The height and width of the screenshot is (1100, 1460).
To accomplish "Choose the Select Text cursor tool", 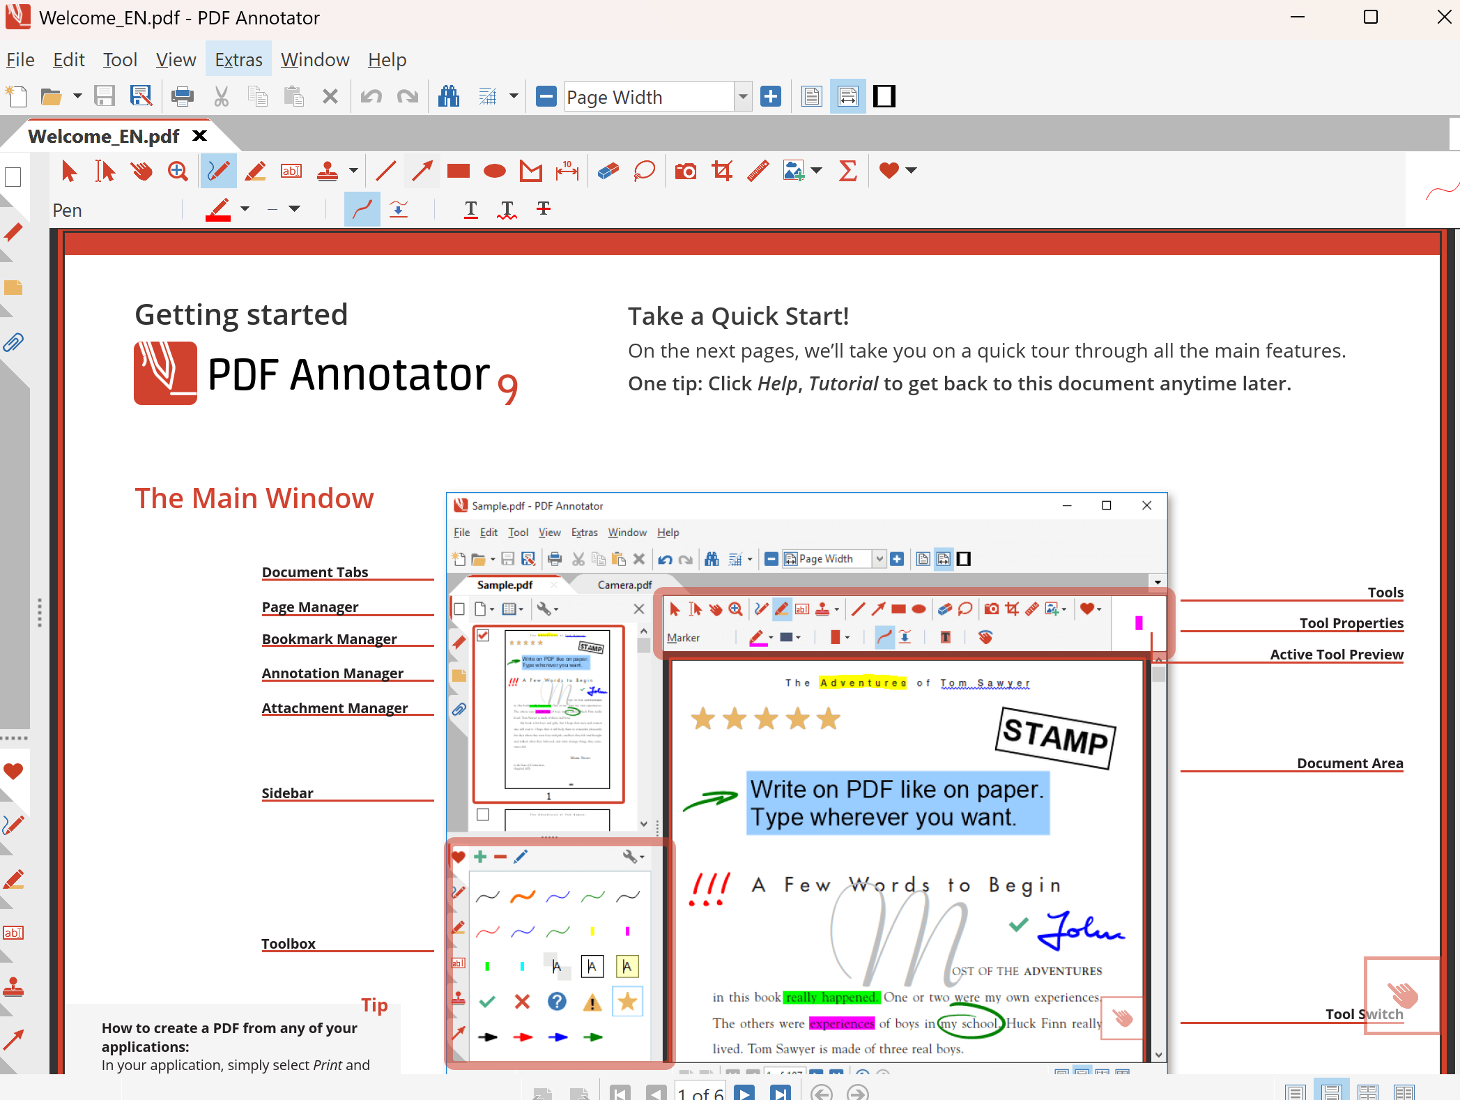I will [105, 171].
